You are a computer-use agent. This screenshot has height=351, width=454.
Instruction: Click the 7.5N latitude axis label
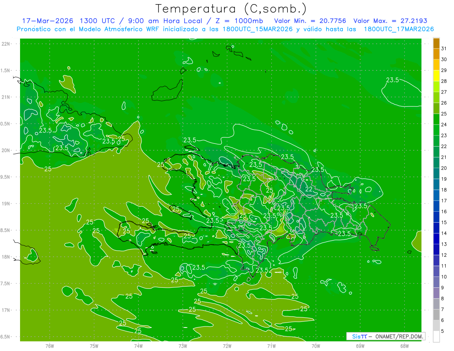click(x=6, y=284)
